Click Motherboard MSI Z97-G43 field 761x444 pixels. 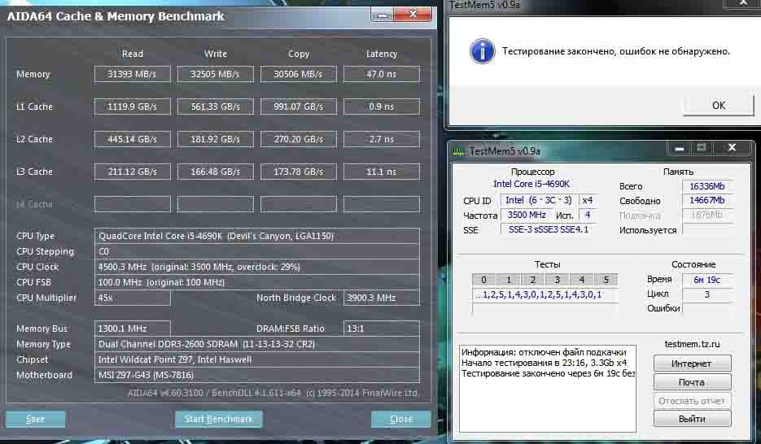pyautogui.click(x=256, y=375)
